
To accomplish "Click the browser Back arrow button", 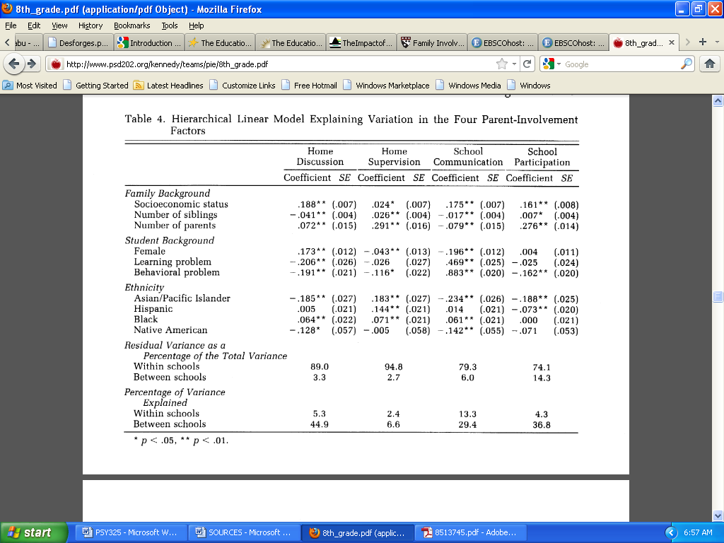I will coord(15,64).
